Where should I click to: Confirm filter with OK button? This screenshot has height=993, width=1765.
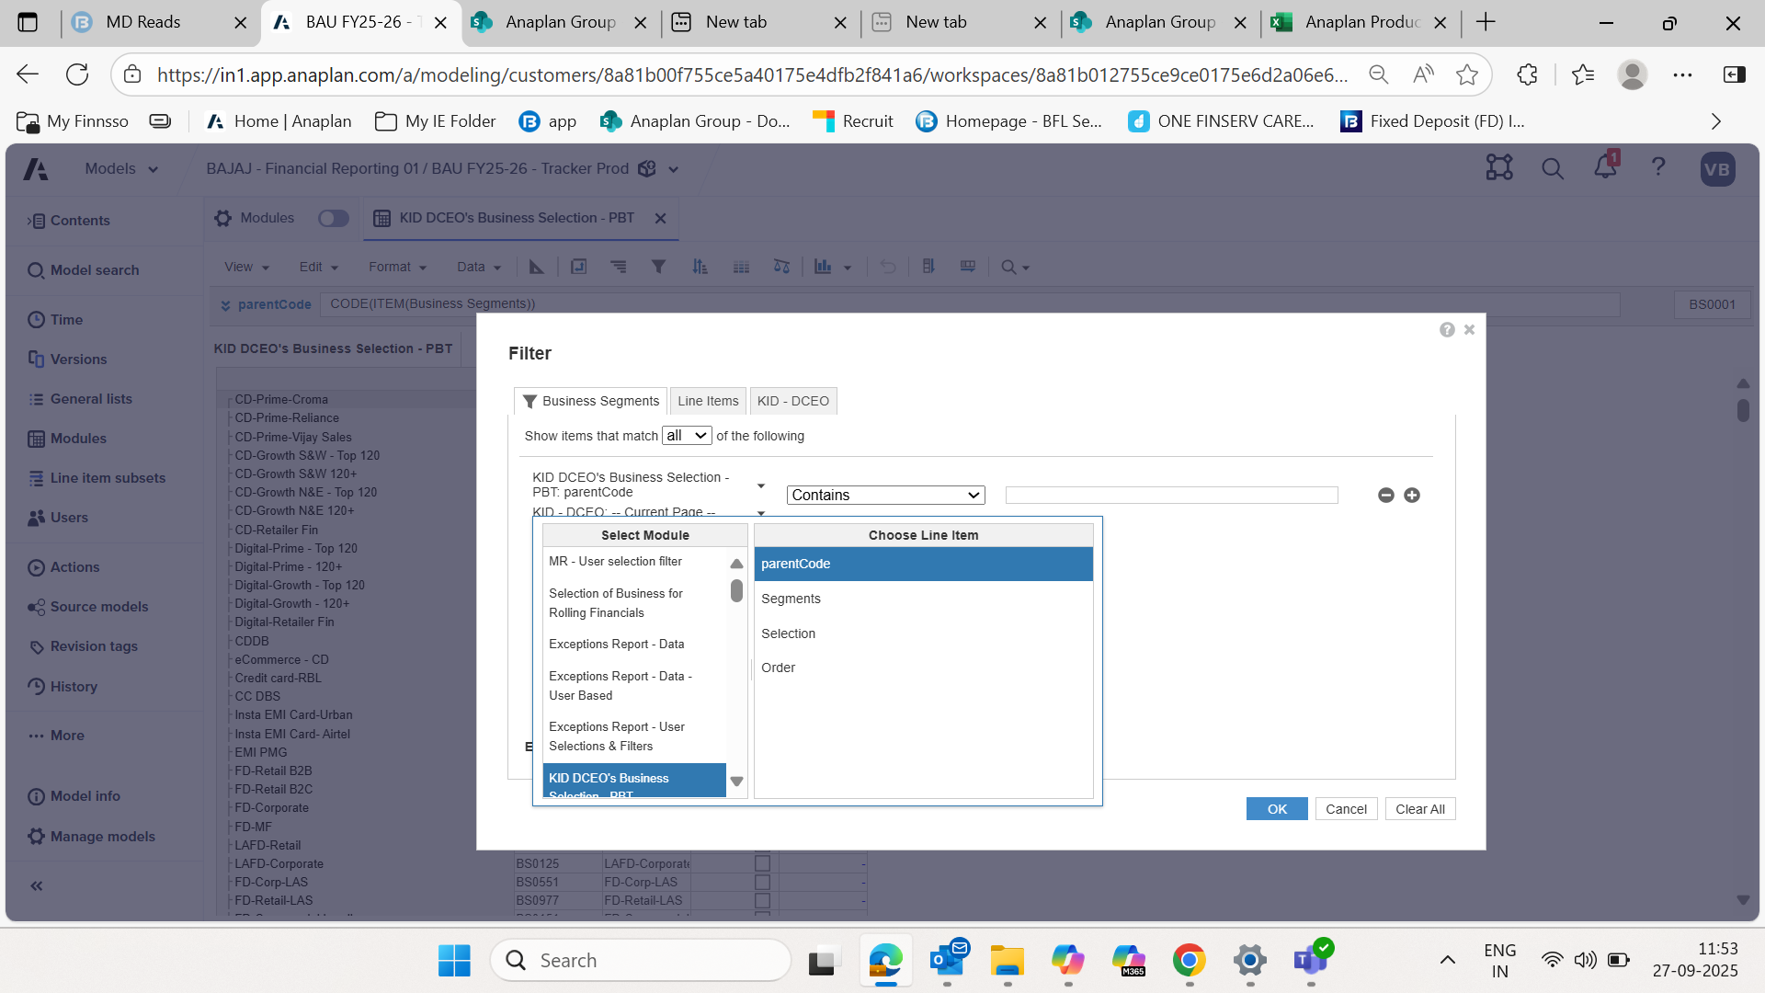click(1277, 809)
